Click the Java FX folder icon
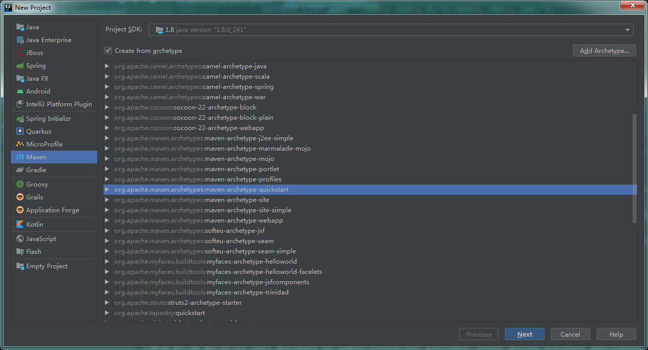 point(20,79)
